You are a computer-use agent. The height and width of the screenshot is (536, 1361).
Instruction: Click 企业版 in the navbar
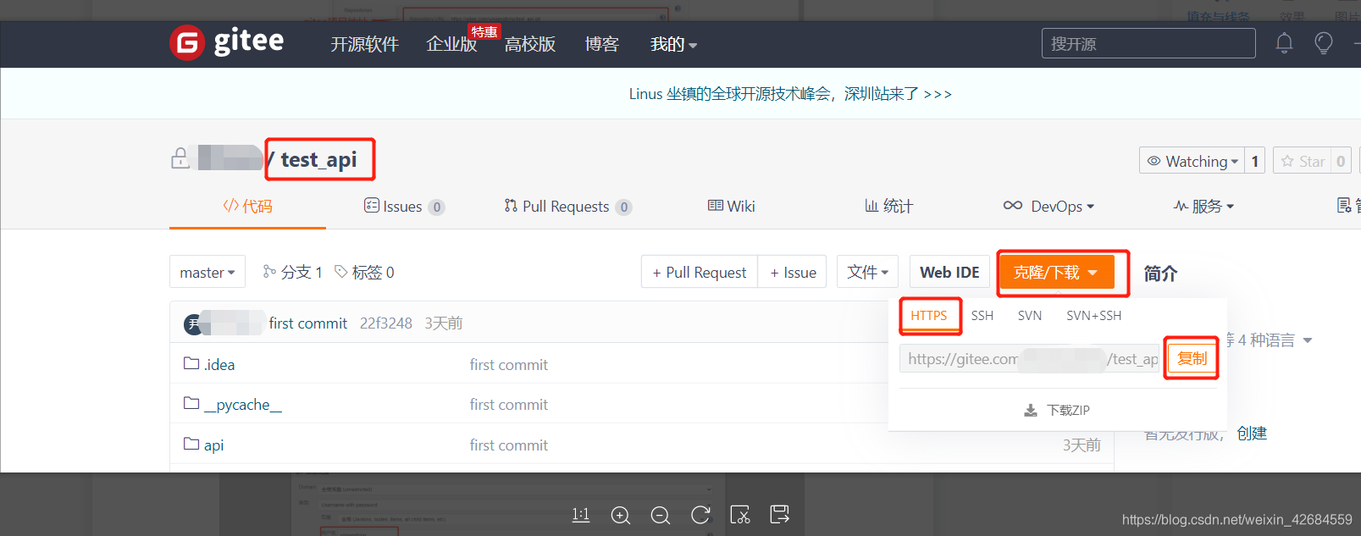pos(451,44)
